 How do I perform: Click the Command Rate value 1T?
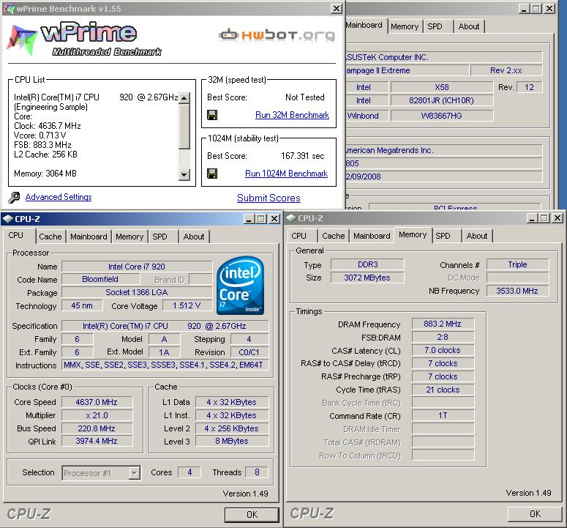[x=443, y=415]
